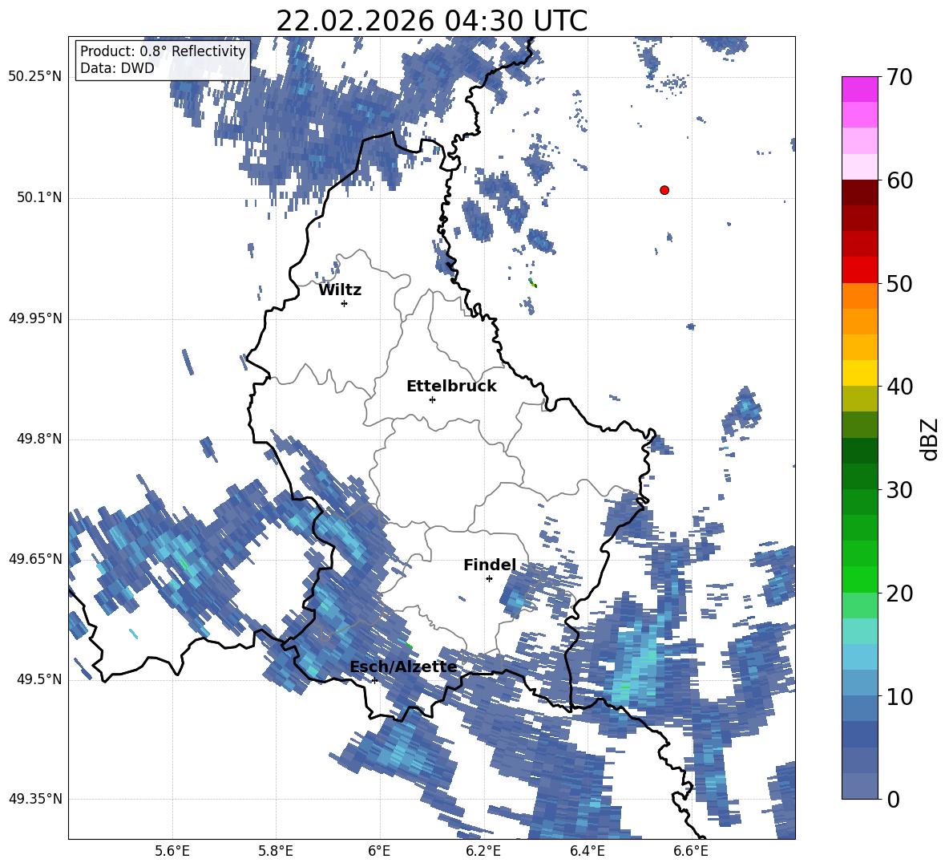The image size is (949, 867).
Task: Click the 20 tick label on the colorbar
Action: pos(899,594)
